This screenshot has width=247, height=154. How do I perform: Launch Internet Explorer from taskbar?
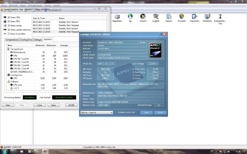13,152
